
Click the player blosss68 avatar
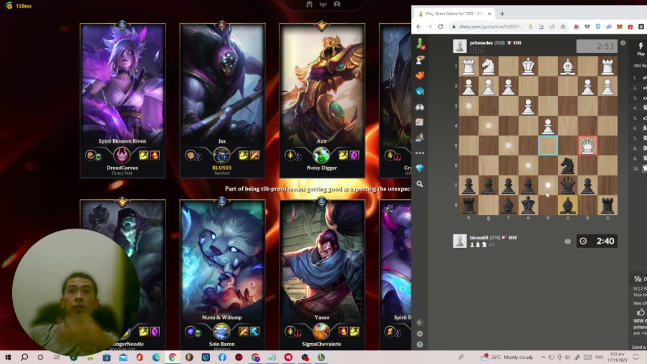point(459,241)
